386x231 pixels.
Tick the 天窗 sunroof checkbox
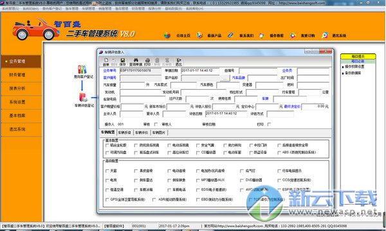(107, 171)
